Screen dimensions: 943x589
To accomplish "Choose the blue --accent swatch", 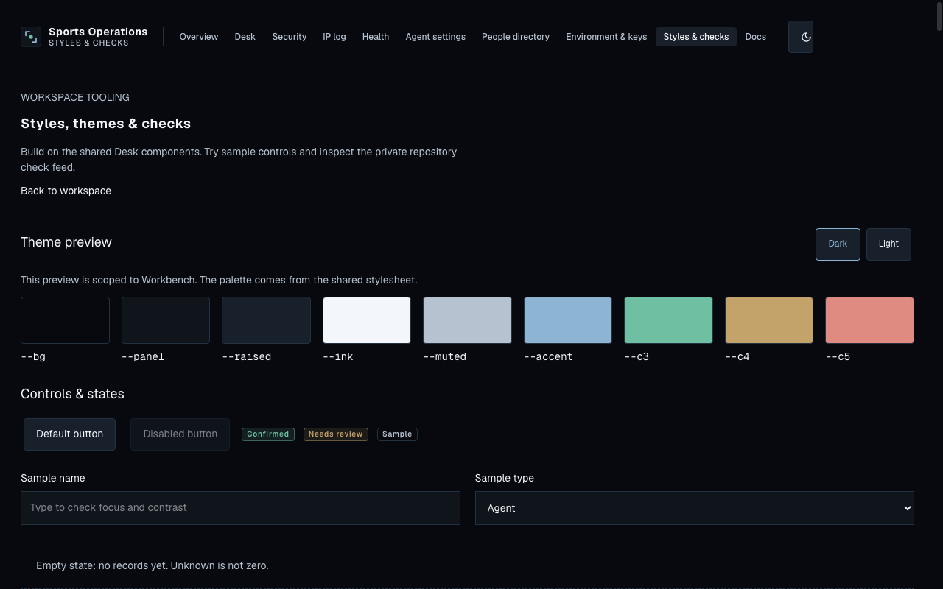I will pyautogui.click(x=568, y=320).
